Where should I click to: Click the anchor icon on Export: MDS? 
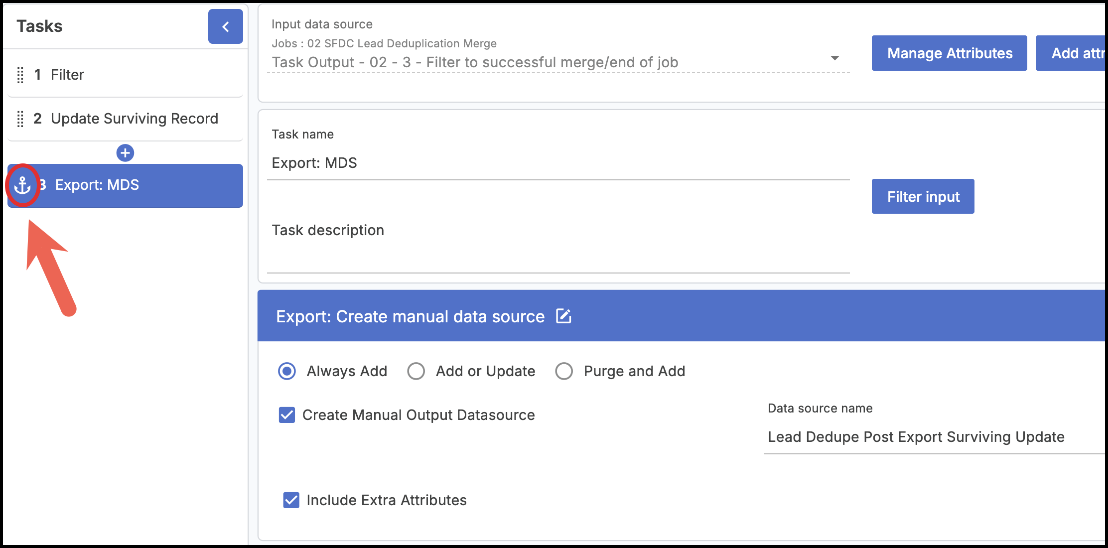point(22,185)
